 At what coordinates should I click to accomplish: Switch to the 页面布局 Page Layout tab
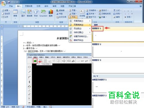pyautogui.click(x=29, y=6)
